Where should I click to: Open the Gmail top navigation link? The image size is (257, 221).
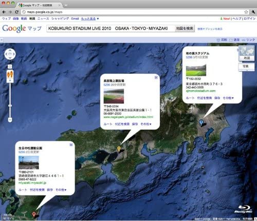coord(75,18)
